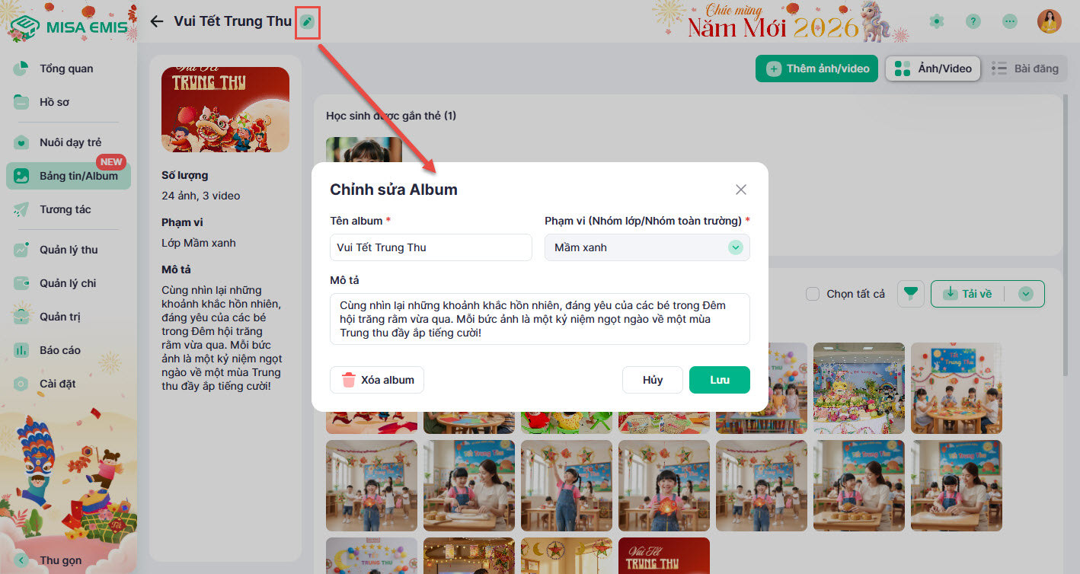
Task: Click the Xóa album button
Action: [377, 380]
